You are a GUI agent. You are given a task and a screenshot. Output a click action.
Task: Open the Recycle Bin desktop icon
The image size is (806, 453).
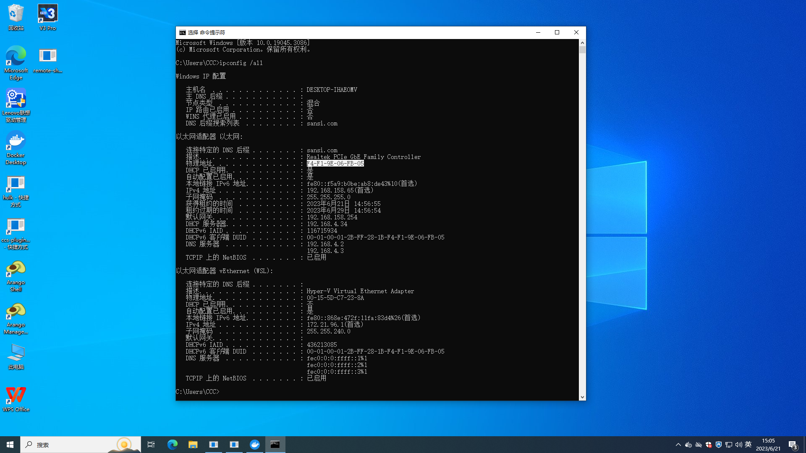(x=16, y=18)
